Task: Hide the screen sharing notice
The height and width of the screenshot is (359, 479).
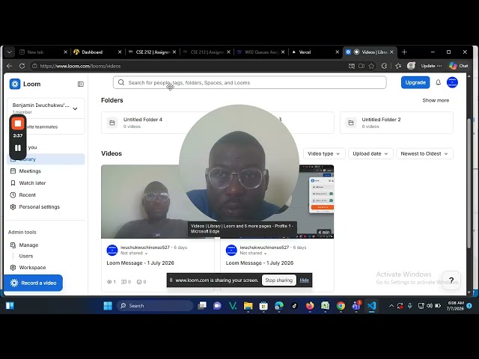Action: 304,280
